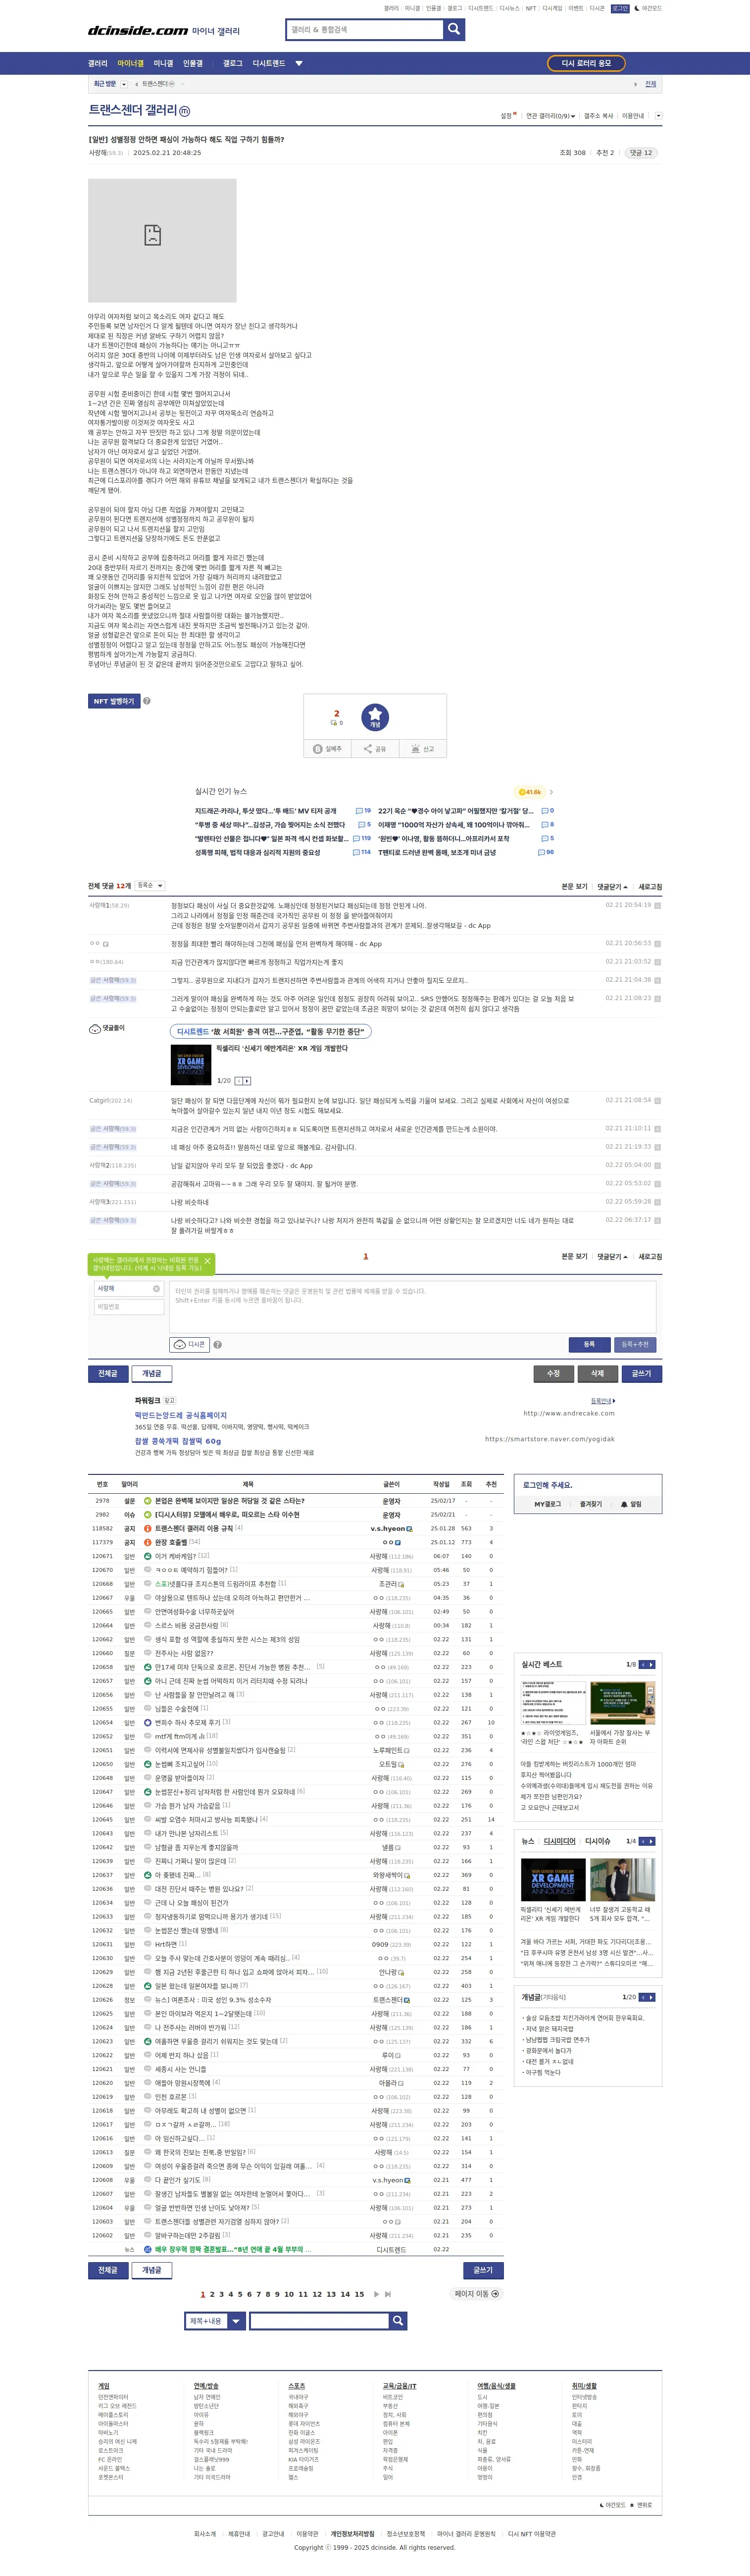The image size is (750, 2576).
Task: Click 댓글 12 badge in post header
Action: coord(640,153)
